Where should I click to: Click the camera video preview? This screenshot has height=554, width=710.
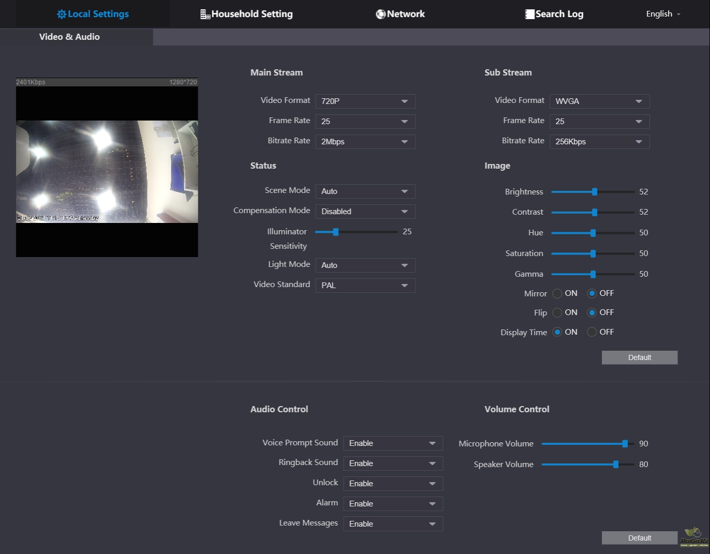107,172
